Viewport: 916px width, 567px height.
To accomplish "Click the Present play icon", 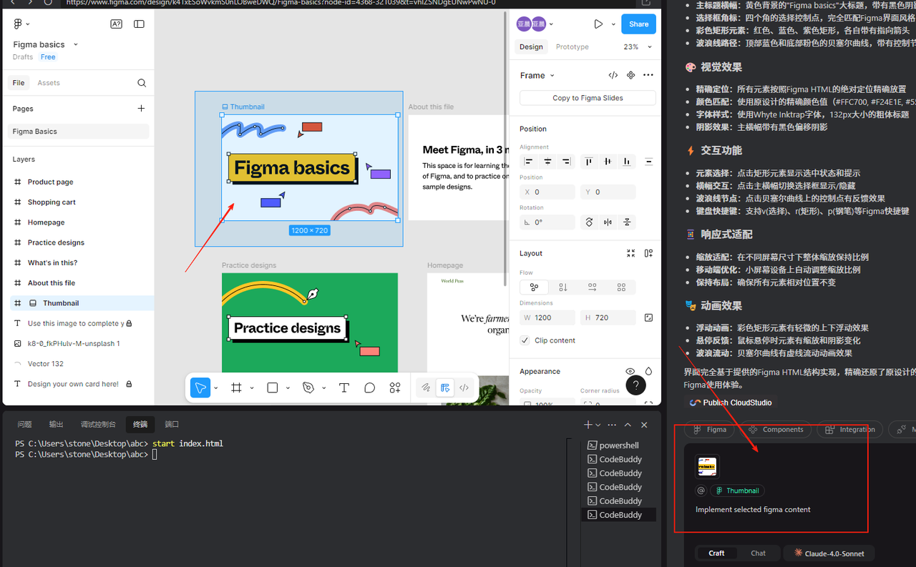I will (598, 24).
